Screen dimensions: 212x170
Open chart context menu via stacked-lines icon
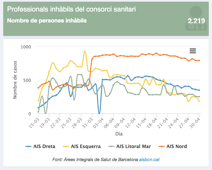point(193,51)
